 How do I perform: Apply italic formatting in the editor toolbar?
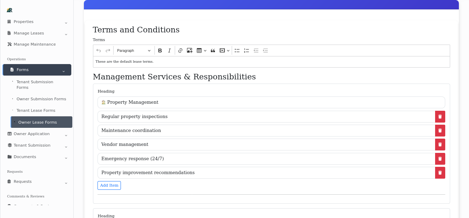pyautogui.click(x=169, y=50)
